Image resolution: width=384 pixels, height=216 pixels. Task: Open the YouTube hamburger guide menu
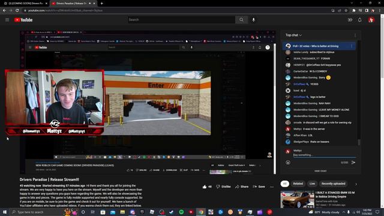7,20
